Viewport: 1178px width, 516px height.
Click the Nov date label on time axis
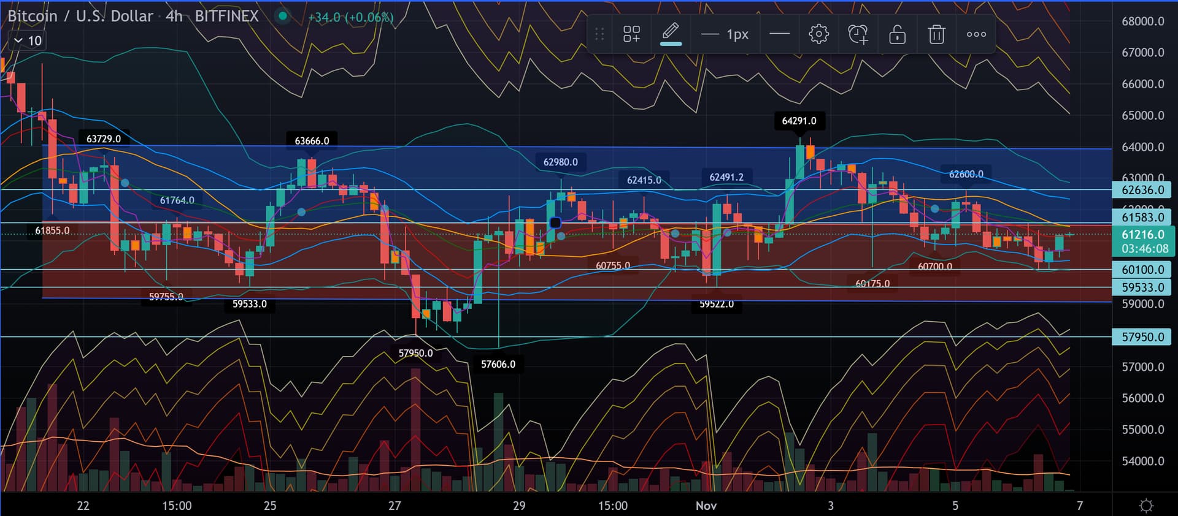coord(706,506)
